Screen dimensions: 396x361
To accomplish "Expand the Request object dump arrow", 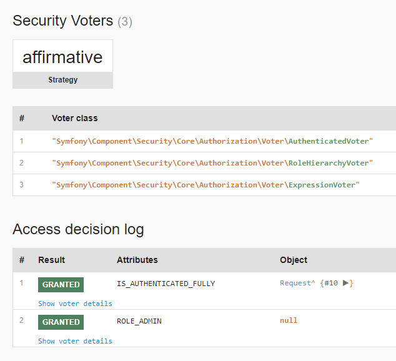I will (345, 284).
